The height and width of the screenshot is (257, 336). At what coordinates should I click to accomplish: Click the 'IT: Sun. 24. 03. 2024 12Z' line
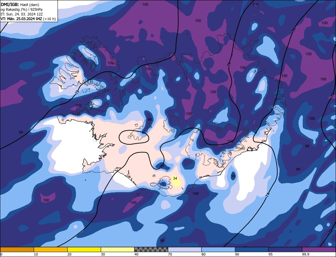click(x=22, y=14)
